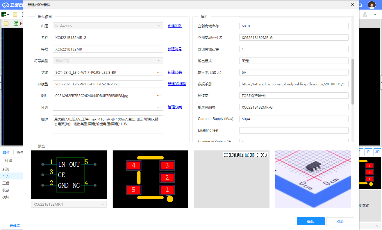Image resolution: width=382 pixels, height=230 pixels.
Task: Cancel with the 取消 button
Action: tap(340, 221)
